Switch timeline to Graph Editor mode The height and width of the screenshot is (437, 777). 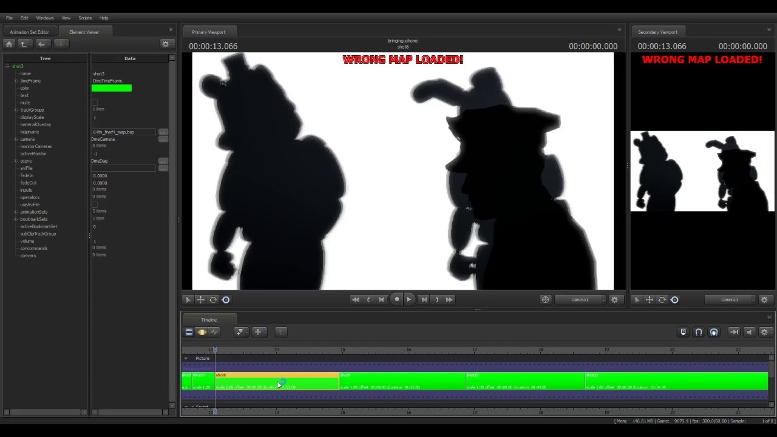tap(214, 332)
